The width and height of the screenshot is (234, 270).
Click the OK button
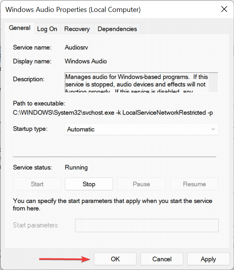115,259
